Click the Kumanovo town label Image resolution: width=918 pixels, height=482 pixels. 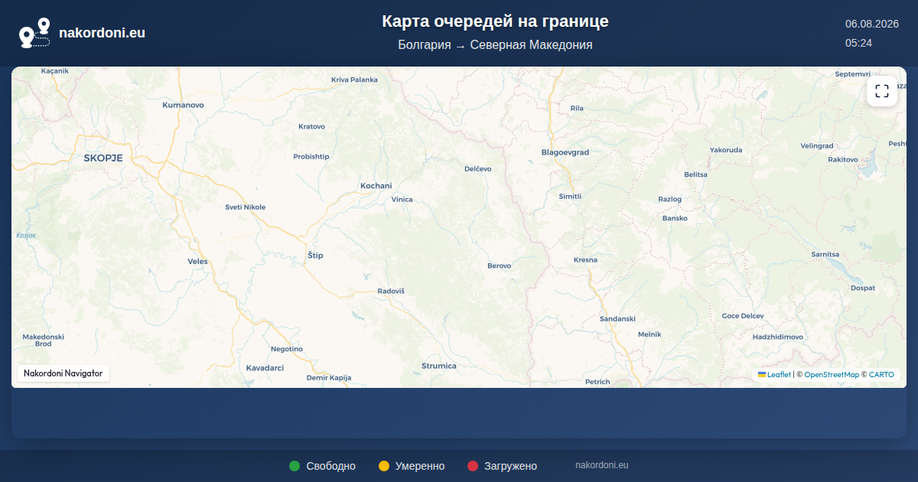coord(184,105)
